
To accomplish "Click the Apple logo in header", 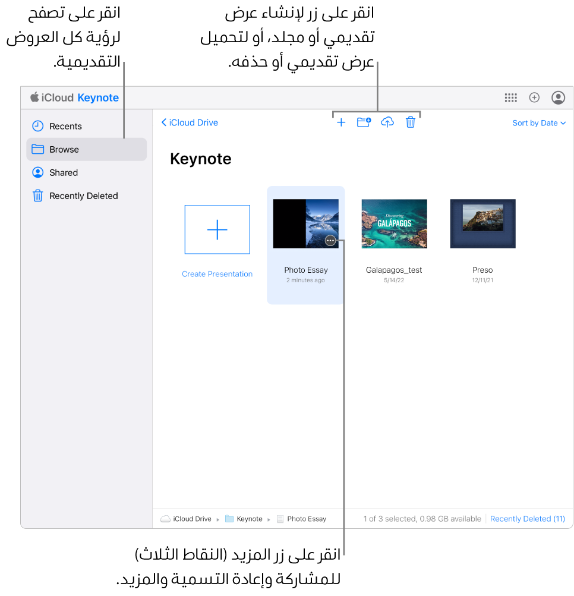I will point(34,97).
